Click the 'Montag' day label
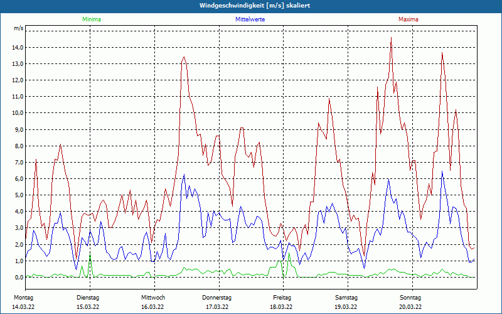This screenshot has height=314, width=502. [23, 298]
